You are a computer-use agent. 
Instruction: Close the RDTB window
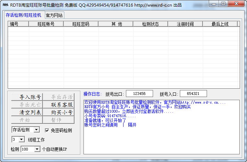point(236,4)
